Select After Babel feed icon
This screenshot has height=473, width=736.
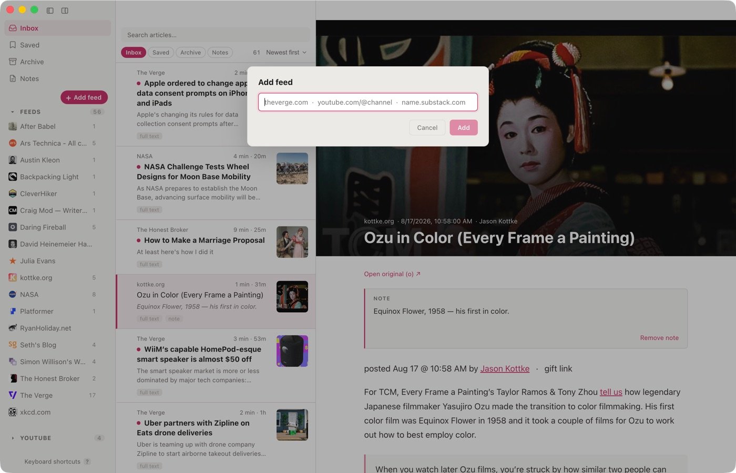tap(13, 127)
